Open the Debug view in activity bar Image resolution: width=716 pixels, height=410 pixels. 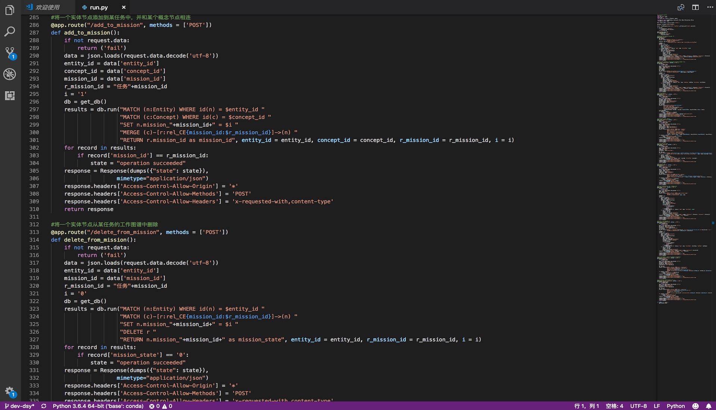(x=10, y=74)
